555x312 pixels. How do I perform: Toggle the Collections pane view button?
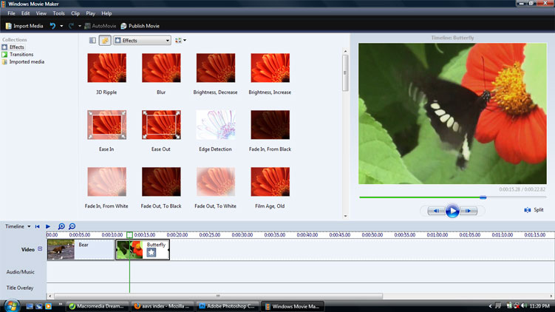(105, 41)
